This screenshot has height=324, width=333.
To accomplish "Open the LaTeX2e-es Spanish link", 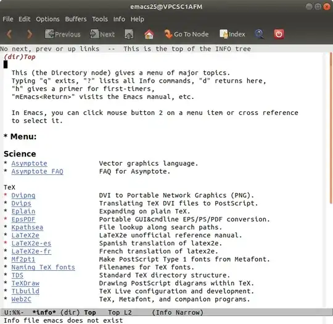I will tap(31, 244).
